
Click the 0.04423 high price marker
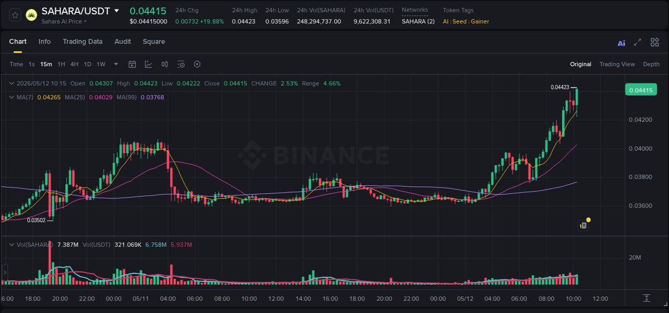(559, 87)
